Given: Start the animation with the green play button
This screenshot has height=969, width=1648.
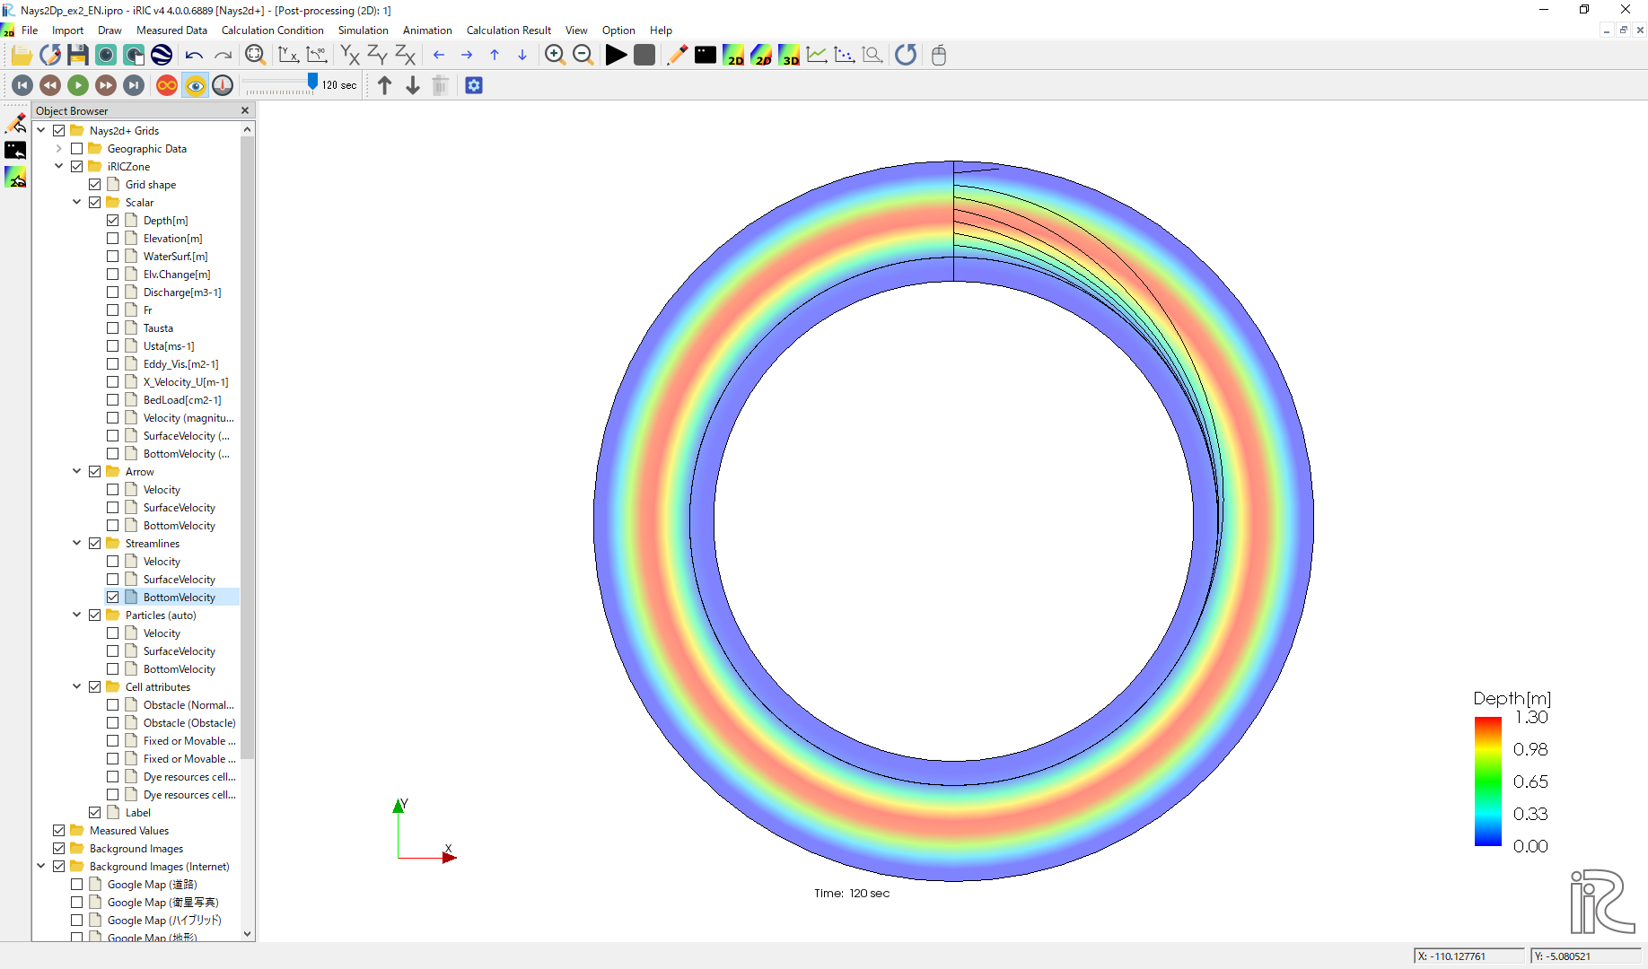Looking at the screenshot, I should tap(78, 85).
